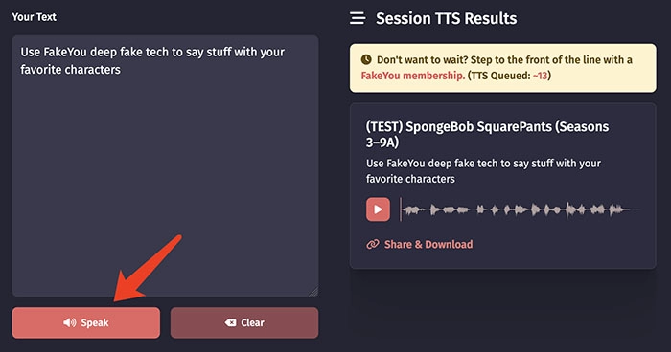
Task: Select the SpongeBob SquarePants result title
Action: tap(487, 134)
